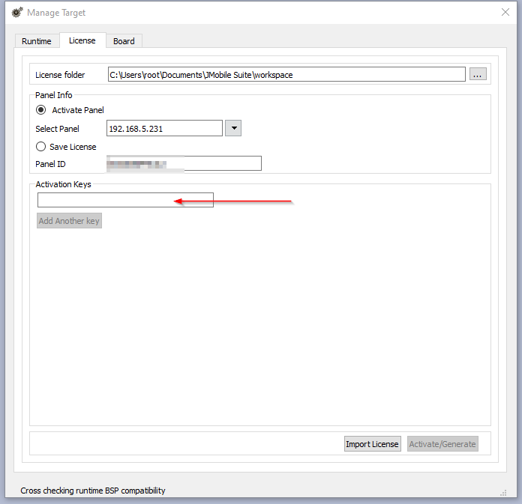
Task: Click the Activate Panel option label text
Action: (78, 110)
